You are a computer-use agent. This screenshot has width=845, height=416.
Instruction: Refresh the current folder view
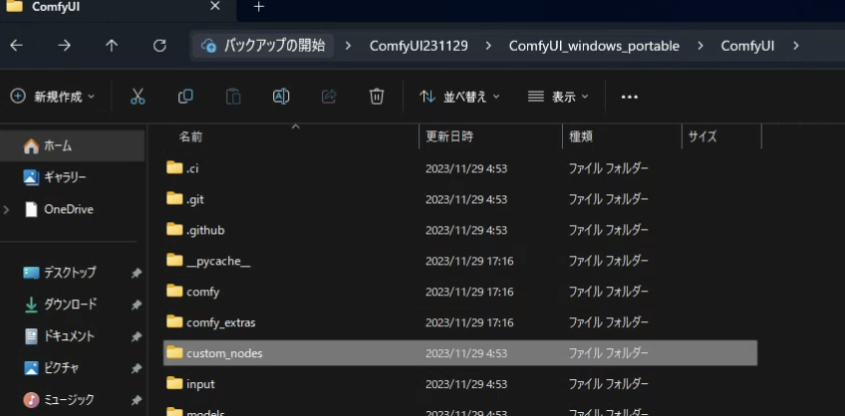[159, 46]
